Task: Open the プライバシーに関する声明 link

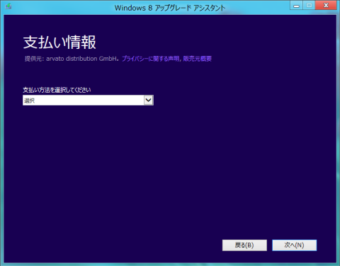Action: [x=150, y=59]
